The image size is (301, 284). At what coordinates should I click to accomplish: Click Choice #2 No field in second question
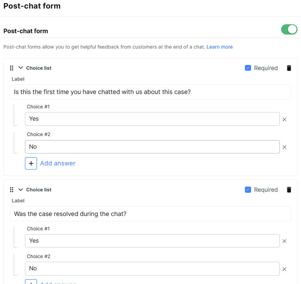pyautogui.click(x=152, y=269)
